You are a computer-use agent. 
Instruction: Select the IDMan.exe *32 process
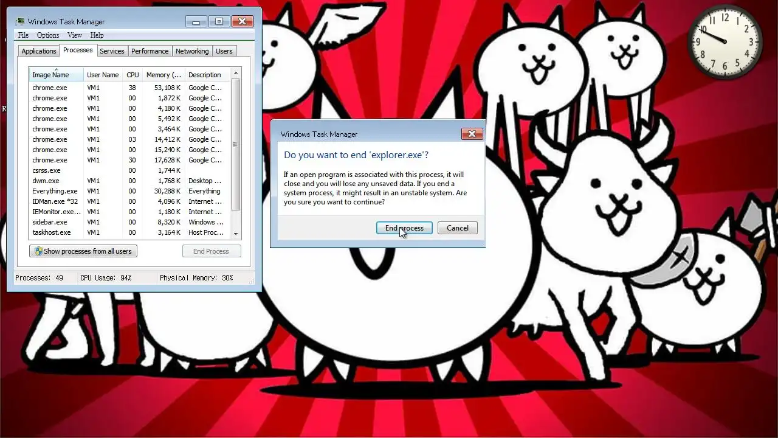[x=130, y=201]
